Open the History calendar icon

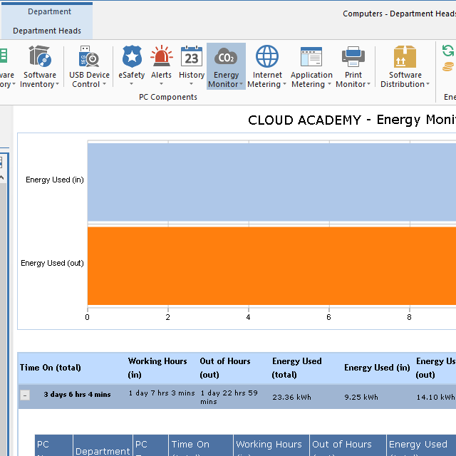[x=192, y=56]
